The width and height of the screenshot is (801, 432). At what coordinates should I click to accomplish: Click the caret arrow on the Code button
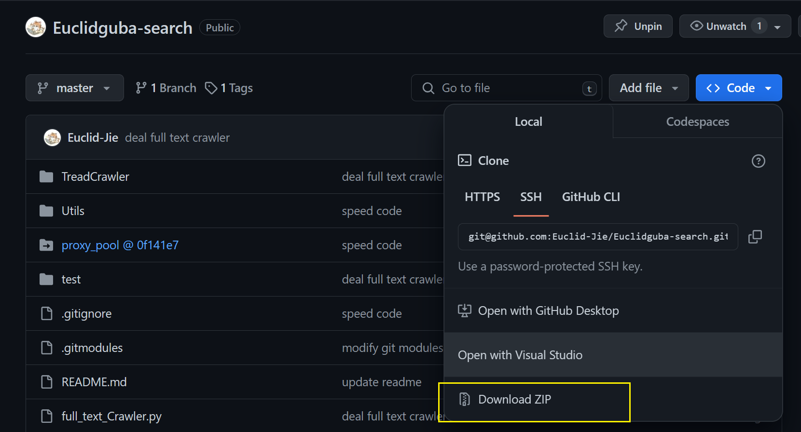click(x=768, y=88)
